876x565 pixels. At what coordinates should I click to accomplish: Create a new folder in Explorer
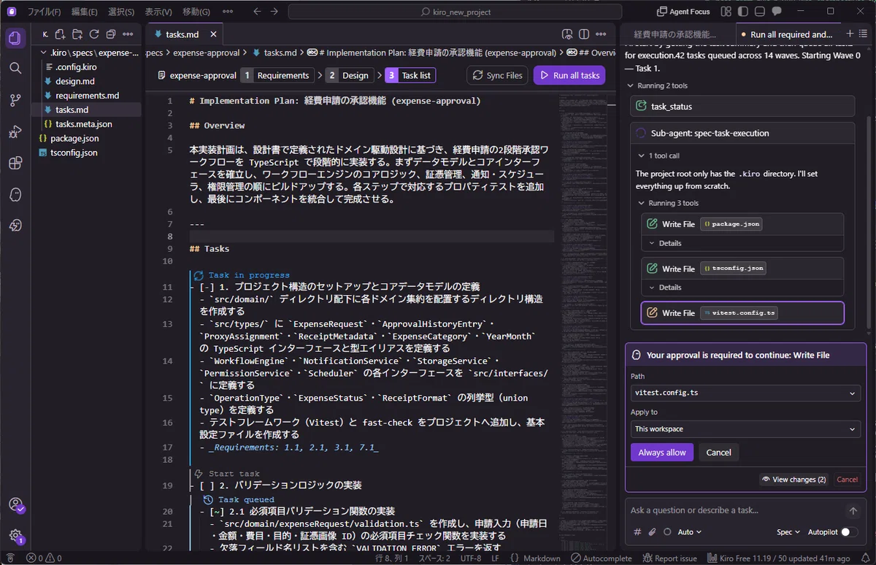click(77, 34)
